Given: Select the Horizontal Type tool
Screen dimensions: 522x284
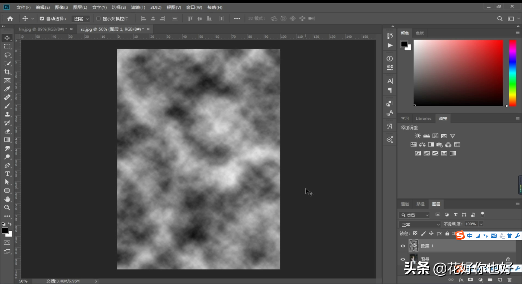Looking at the screenshot, I should (7, 174).
